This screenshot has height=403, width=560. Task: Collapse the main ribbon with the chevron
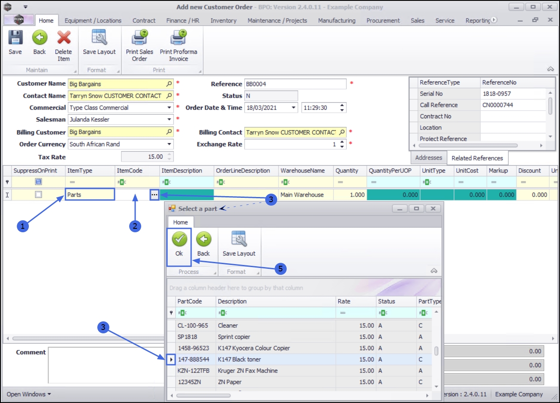(x=551, y=69)
